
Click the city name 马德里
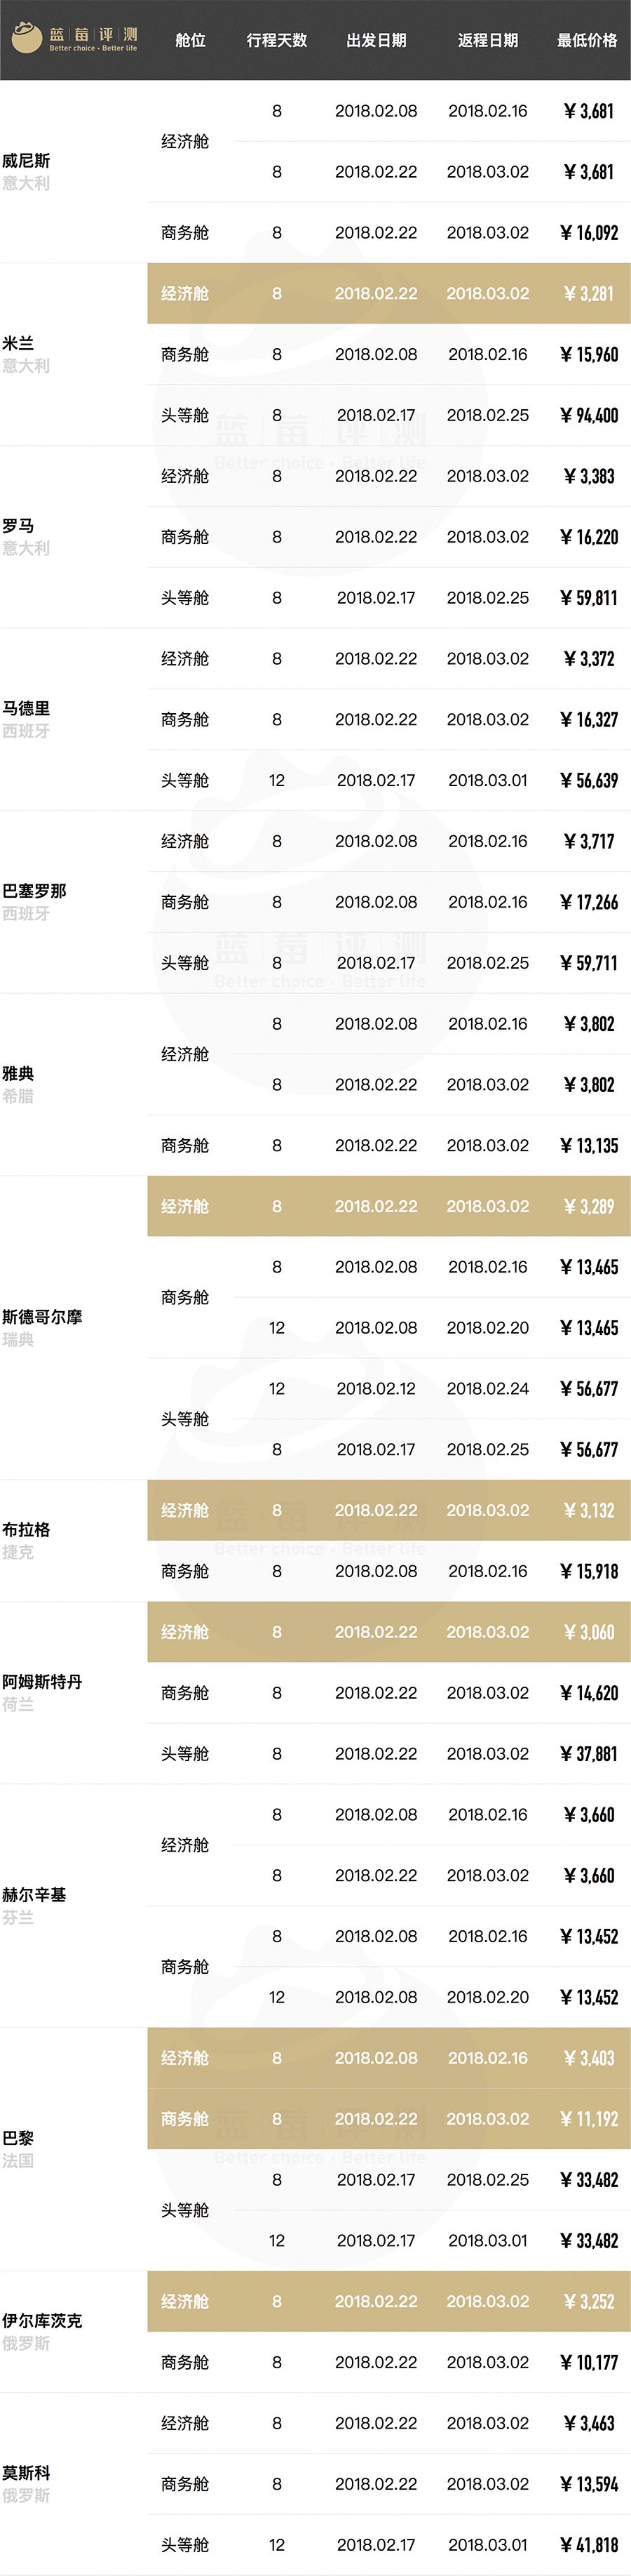(26, 708)
